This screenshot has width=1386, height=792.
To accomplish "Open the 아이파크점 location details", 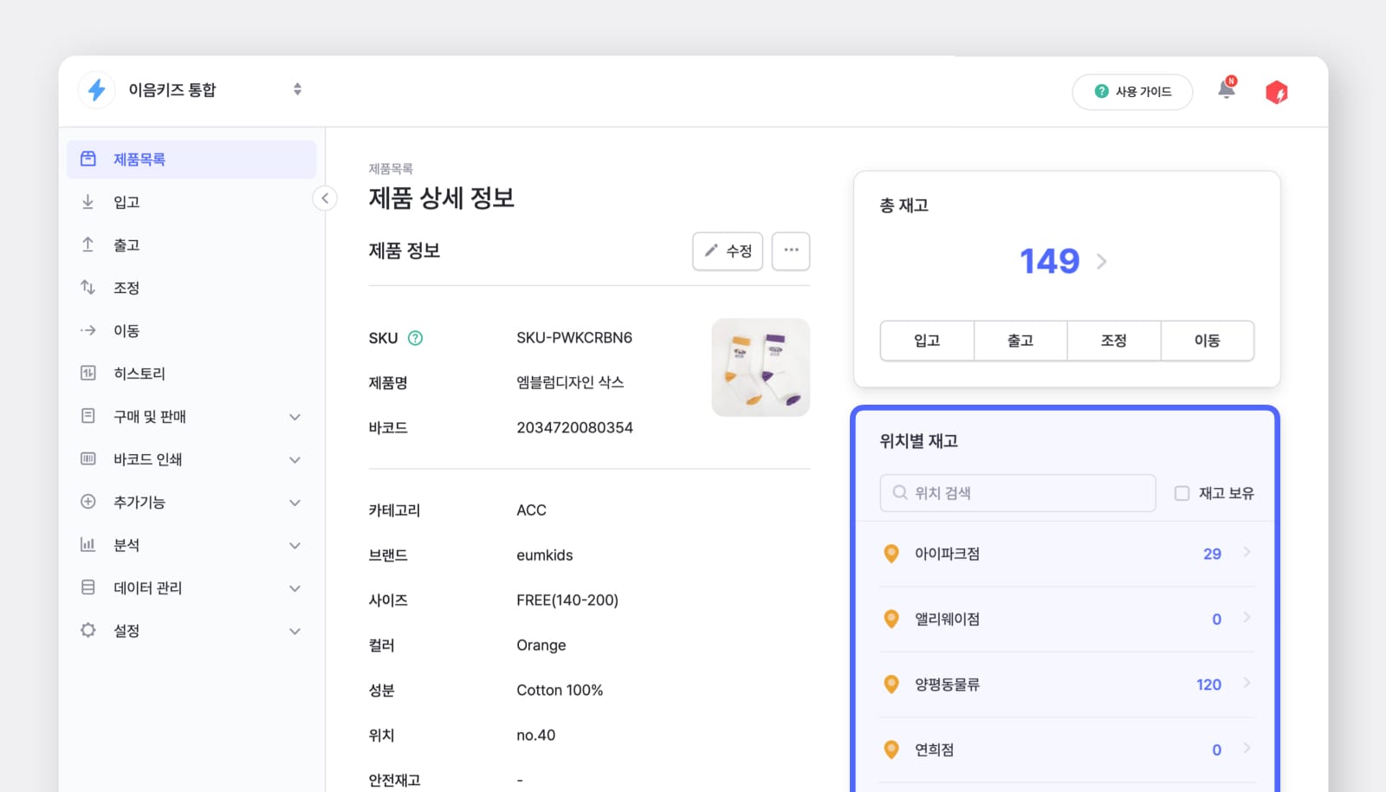I will click(x=1065, y=554).
